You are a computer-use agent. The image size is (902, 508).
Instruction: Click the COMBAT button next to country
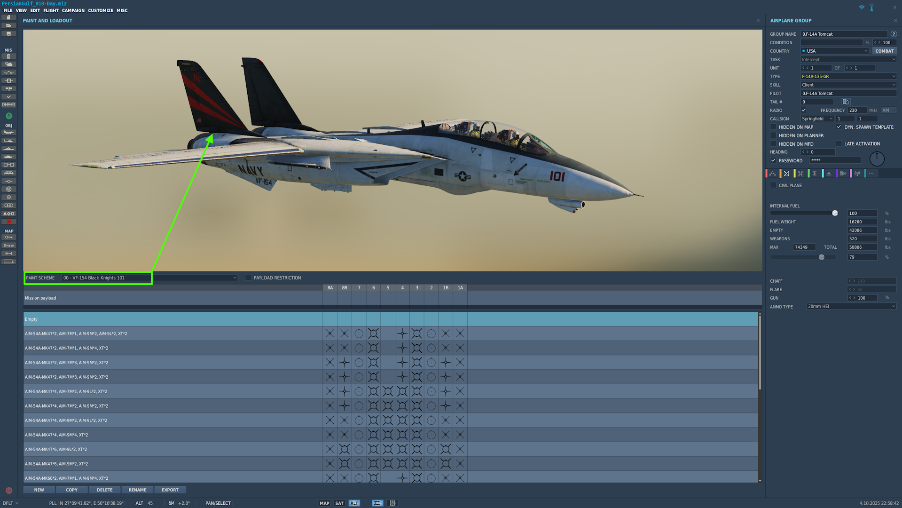[x=885, y=51]
